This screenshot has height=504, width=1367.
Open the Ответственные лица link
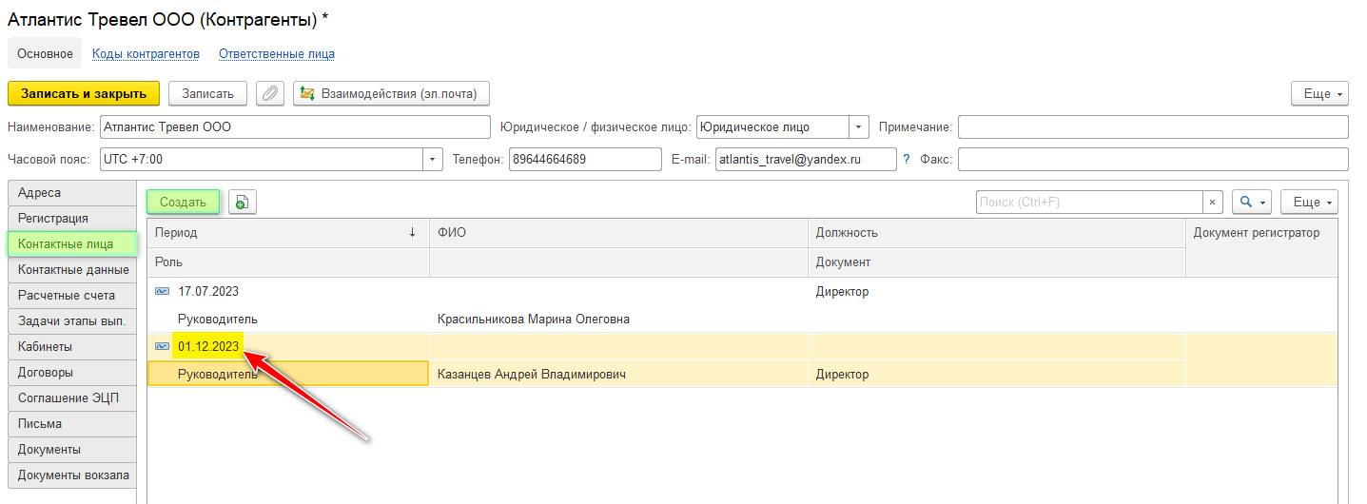point(276,54)
